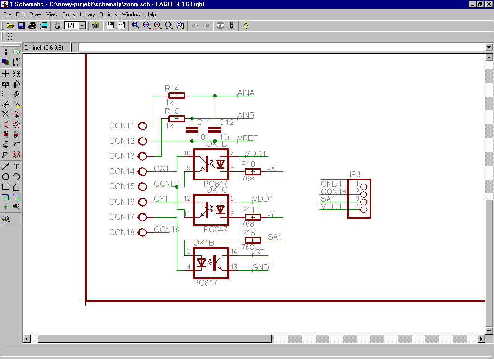Viewport: 494px width, 359px height.
Task: Open the sheet selector 1/1 dropdown
Action: (x=82, y=26)
